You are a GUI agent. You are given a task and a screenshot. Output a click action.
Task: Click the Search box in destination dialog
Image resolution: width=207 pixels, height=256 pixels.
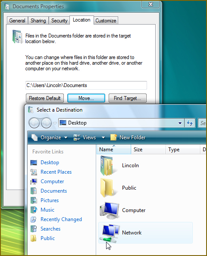[x=202, y=123]
